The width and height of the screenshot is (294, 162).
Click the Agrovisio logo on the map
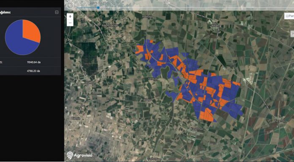pos(79,155)
